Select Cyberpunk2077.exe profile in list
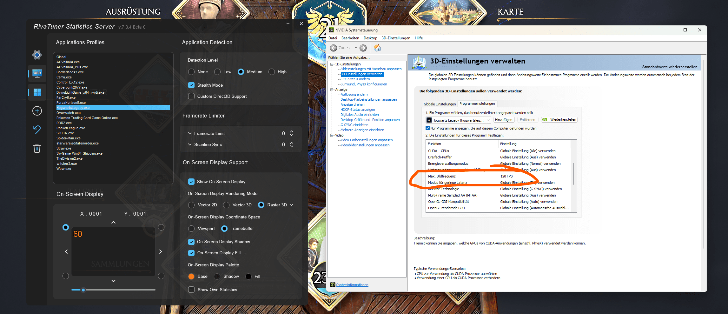Screen dimensions: 728x314 click(72, 87)
